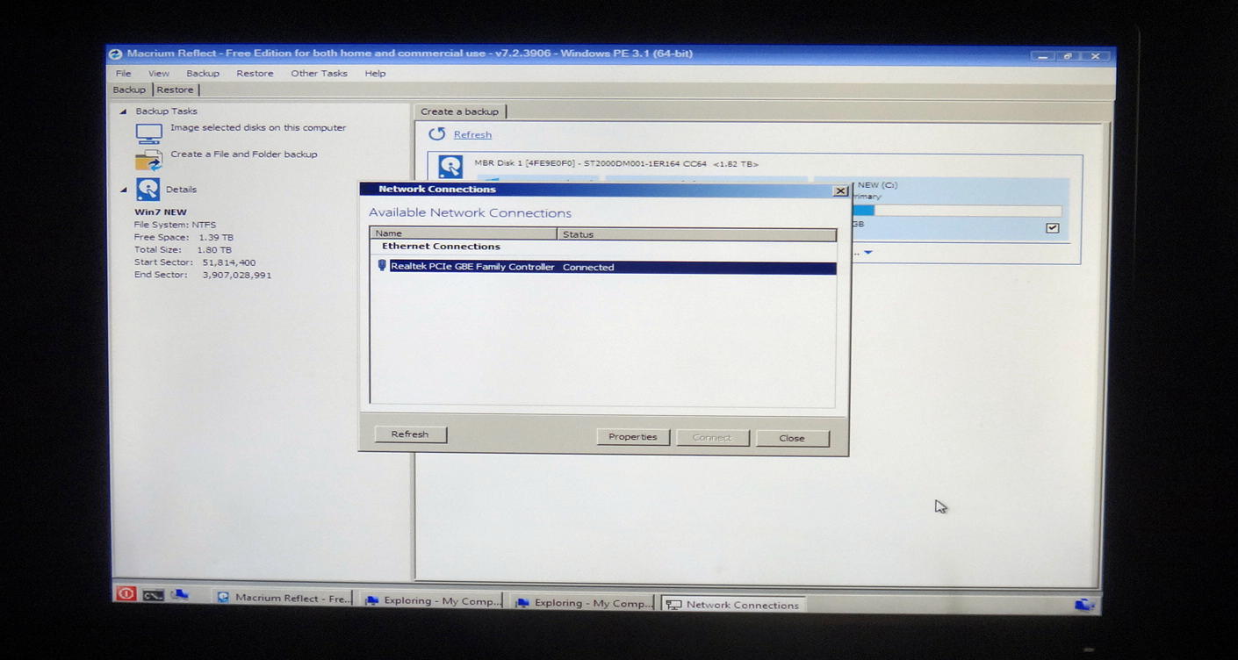Switch to first Exploring My Computer taskbar button
This screenshot has height=660, width=1238.
432,601
